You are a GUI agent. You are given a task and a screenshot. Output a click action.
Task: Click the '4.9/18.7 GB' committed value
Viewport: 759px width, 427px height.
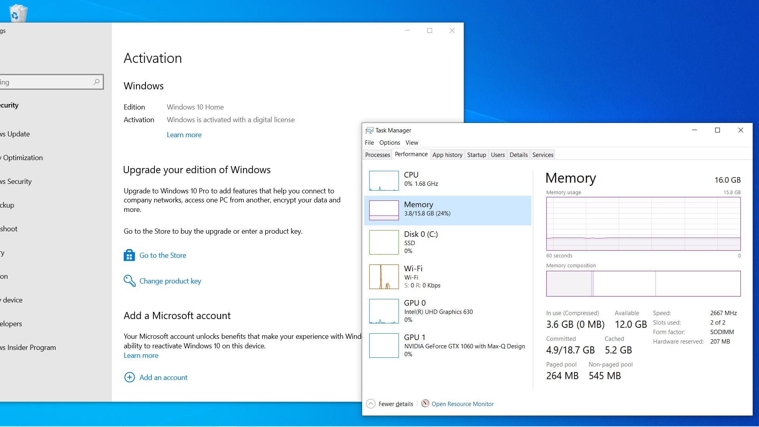[x=570, y=350]
